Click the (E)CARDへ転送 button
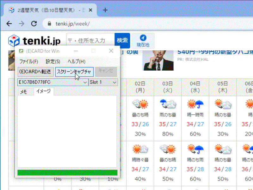The image size is (253, 190). [35, 72]
